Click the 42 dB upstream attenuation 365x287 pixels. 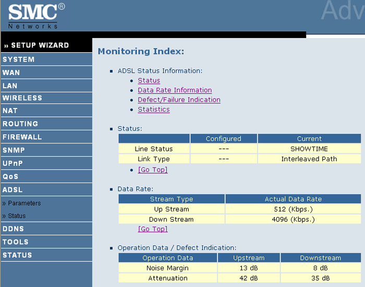coord(249,278)
